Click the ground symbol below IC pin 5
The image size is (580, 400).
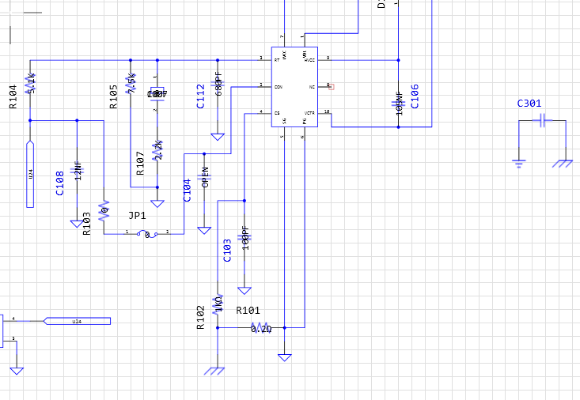[284, 357]
